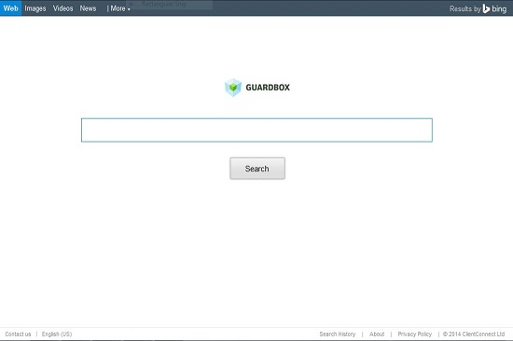Image resolution: width=513 pixels, height=341 pixels.
Task: Click the bing wordmark text
Action: tap(499, 8)
